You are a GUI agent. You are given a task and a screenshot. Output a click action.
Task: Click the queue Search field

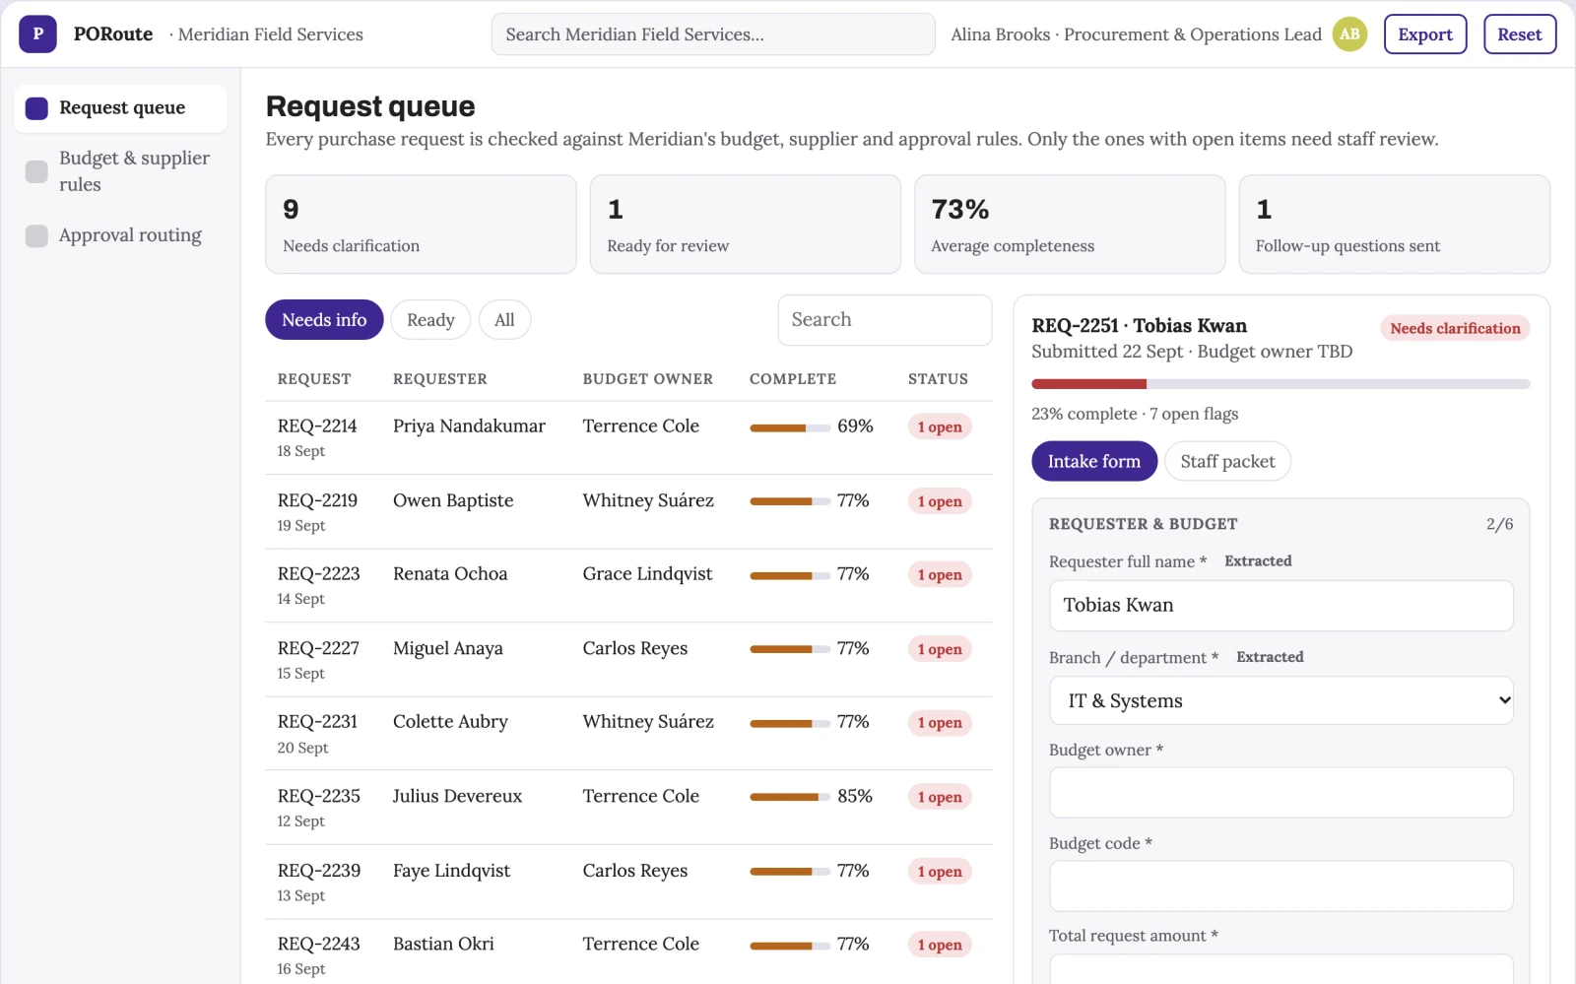tap(885, 320)
